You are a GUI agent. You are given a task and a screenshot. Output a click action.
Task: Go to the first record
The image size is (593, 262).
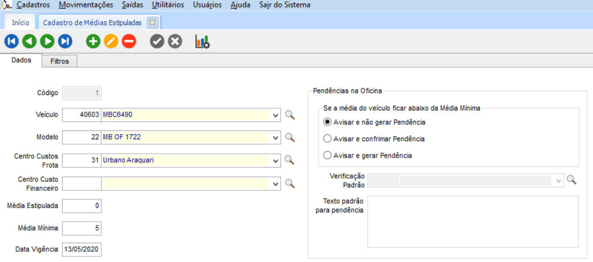coord(11,41)
